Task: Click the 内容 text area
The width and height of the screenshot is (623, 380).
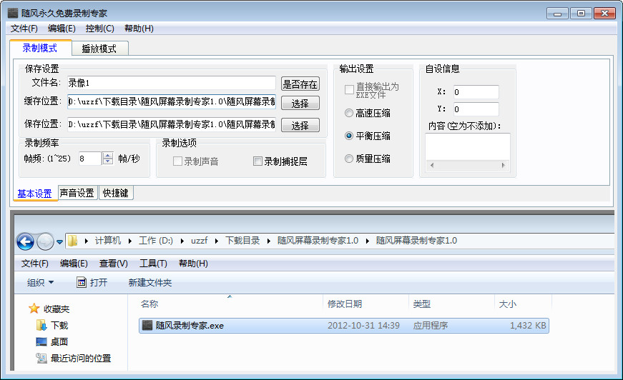Action: [x=468, y=146]
